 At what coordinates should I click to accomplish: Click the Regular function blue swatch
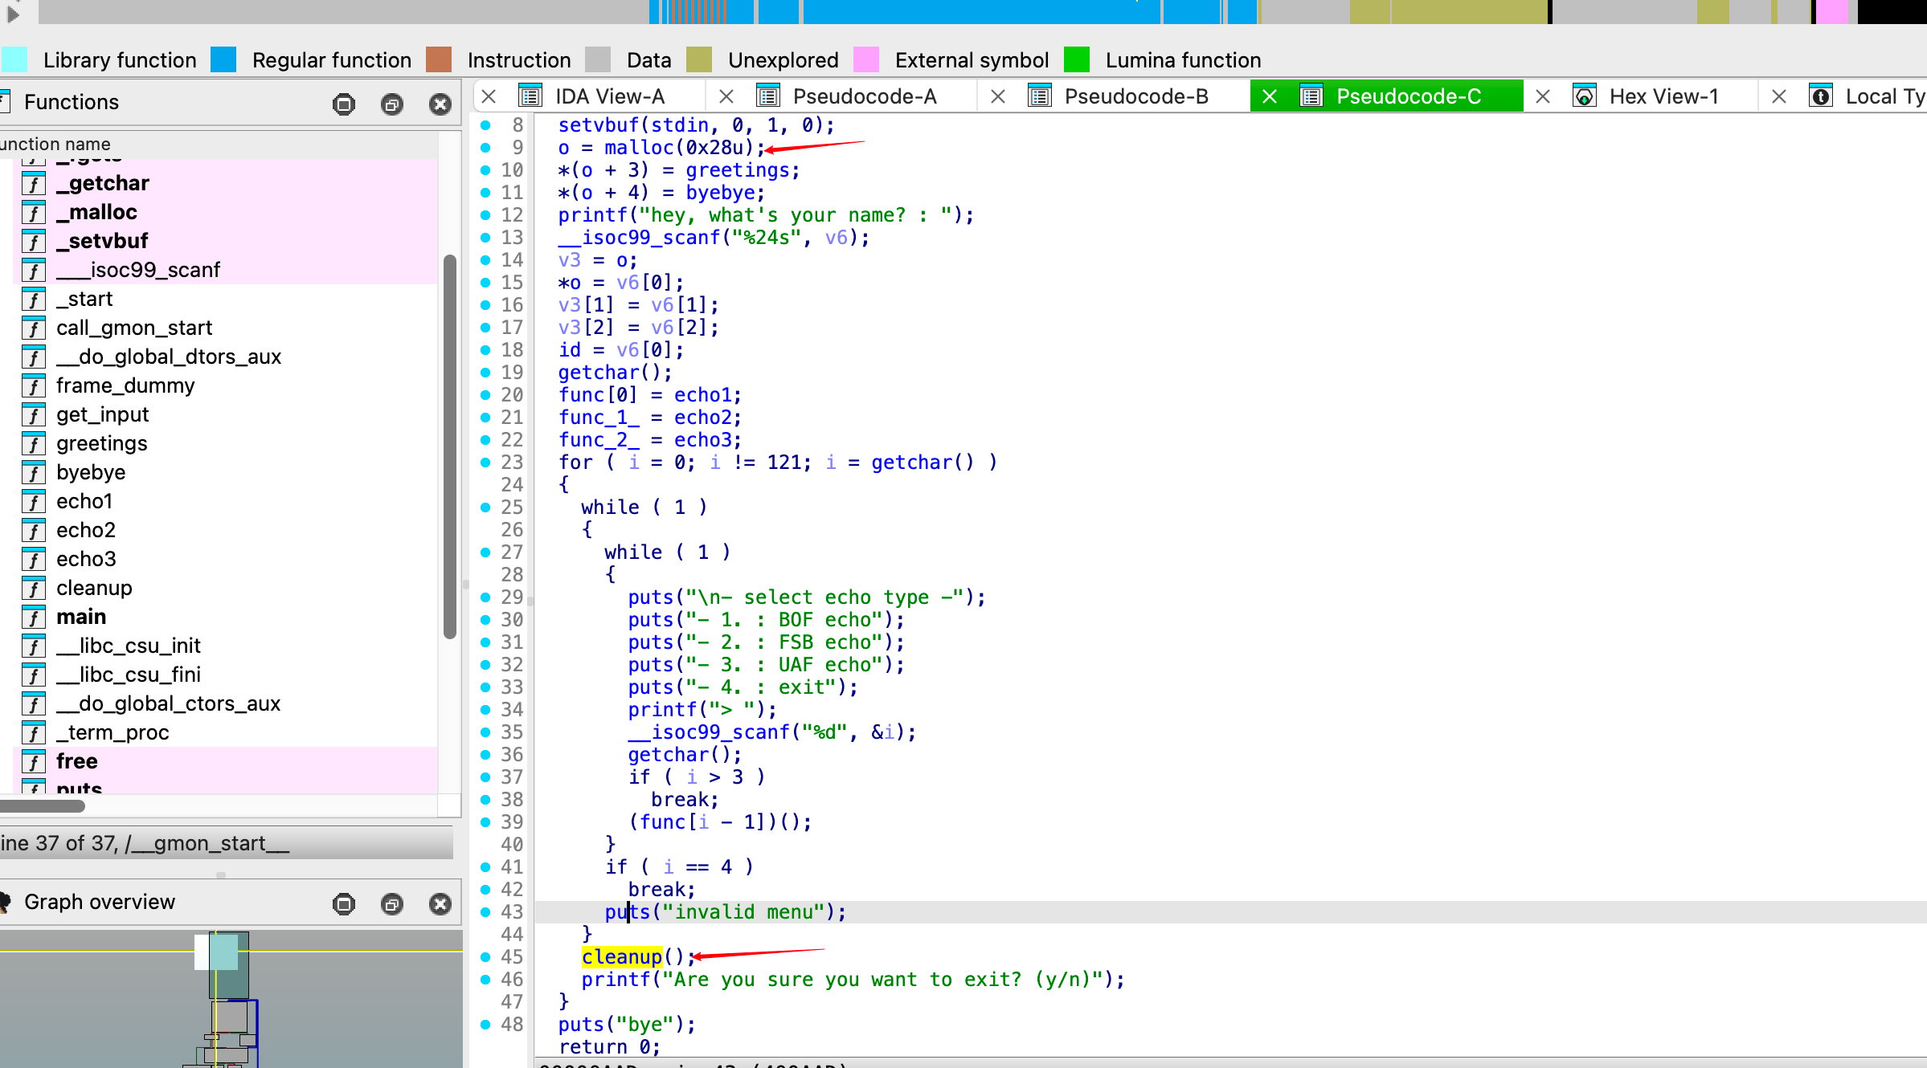click(223, 59)
